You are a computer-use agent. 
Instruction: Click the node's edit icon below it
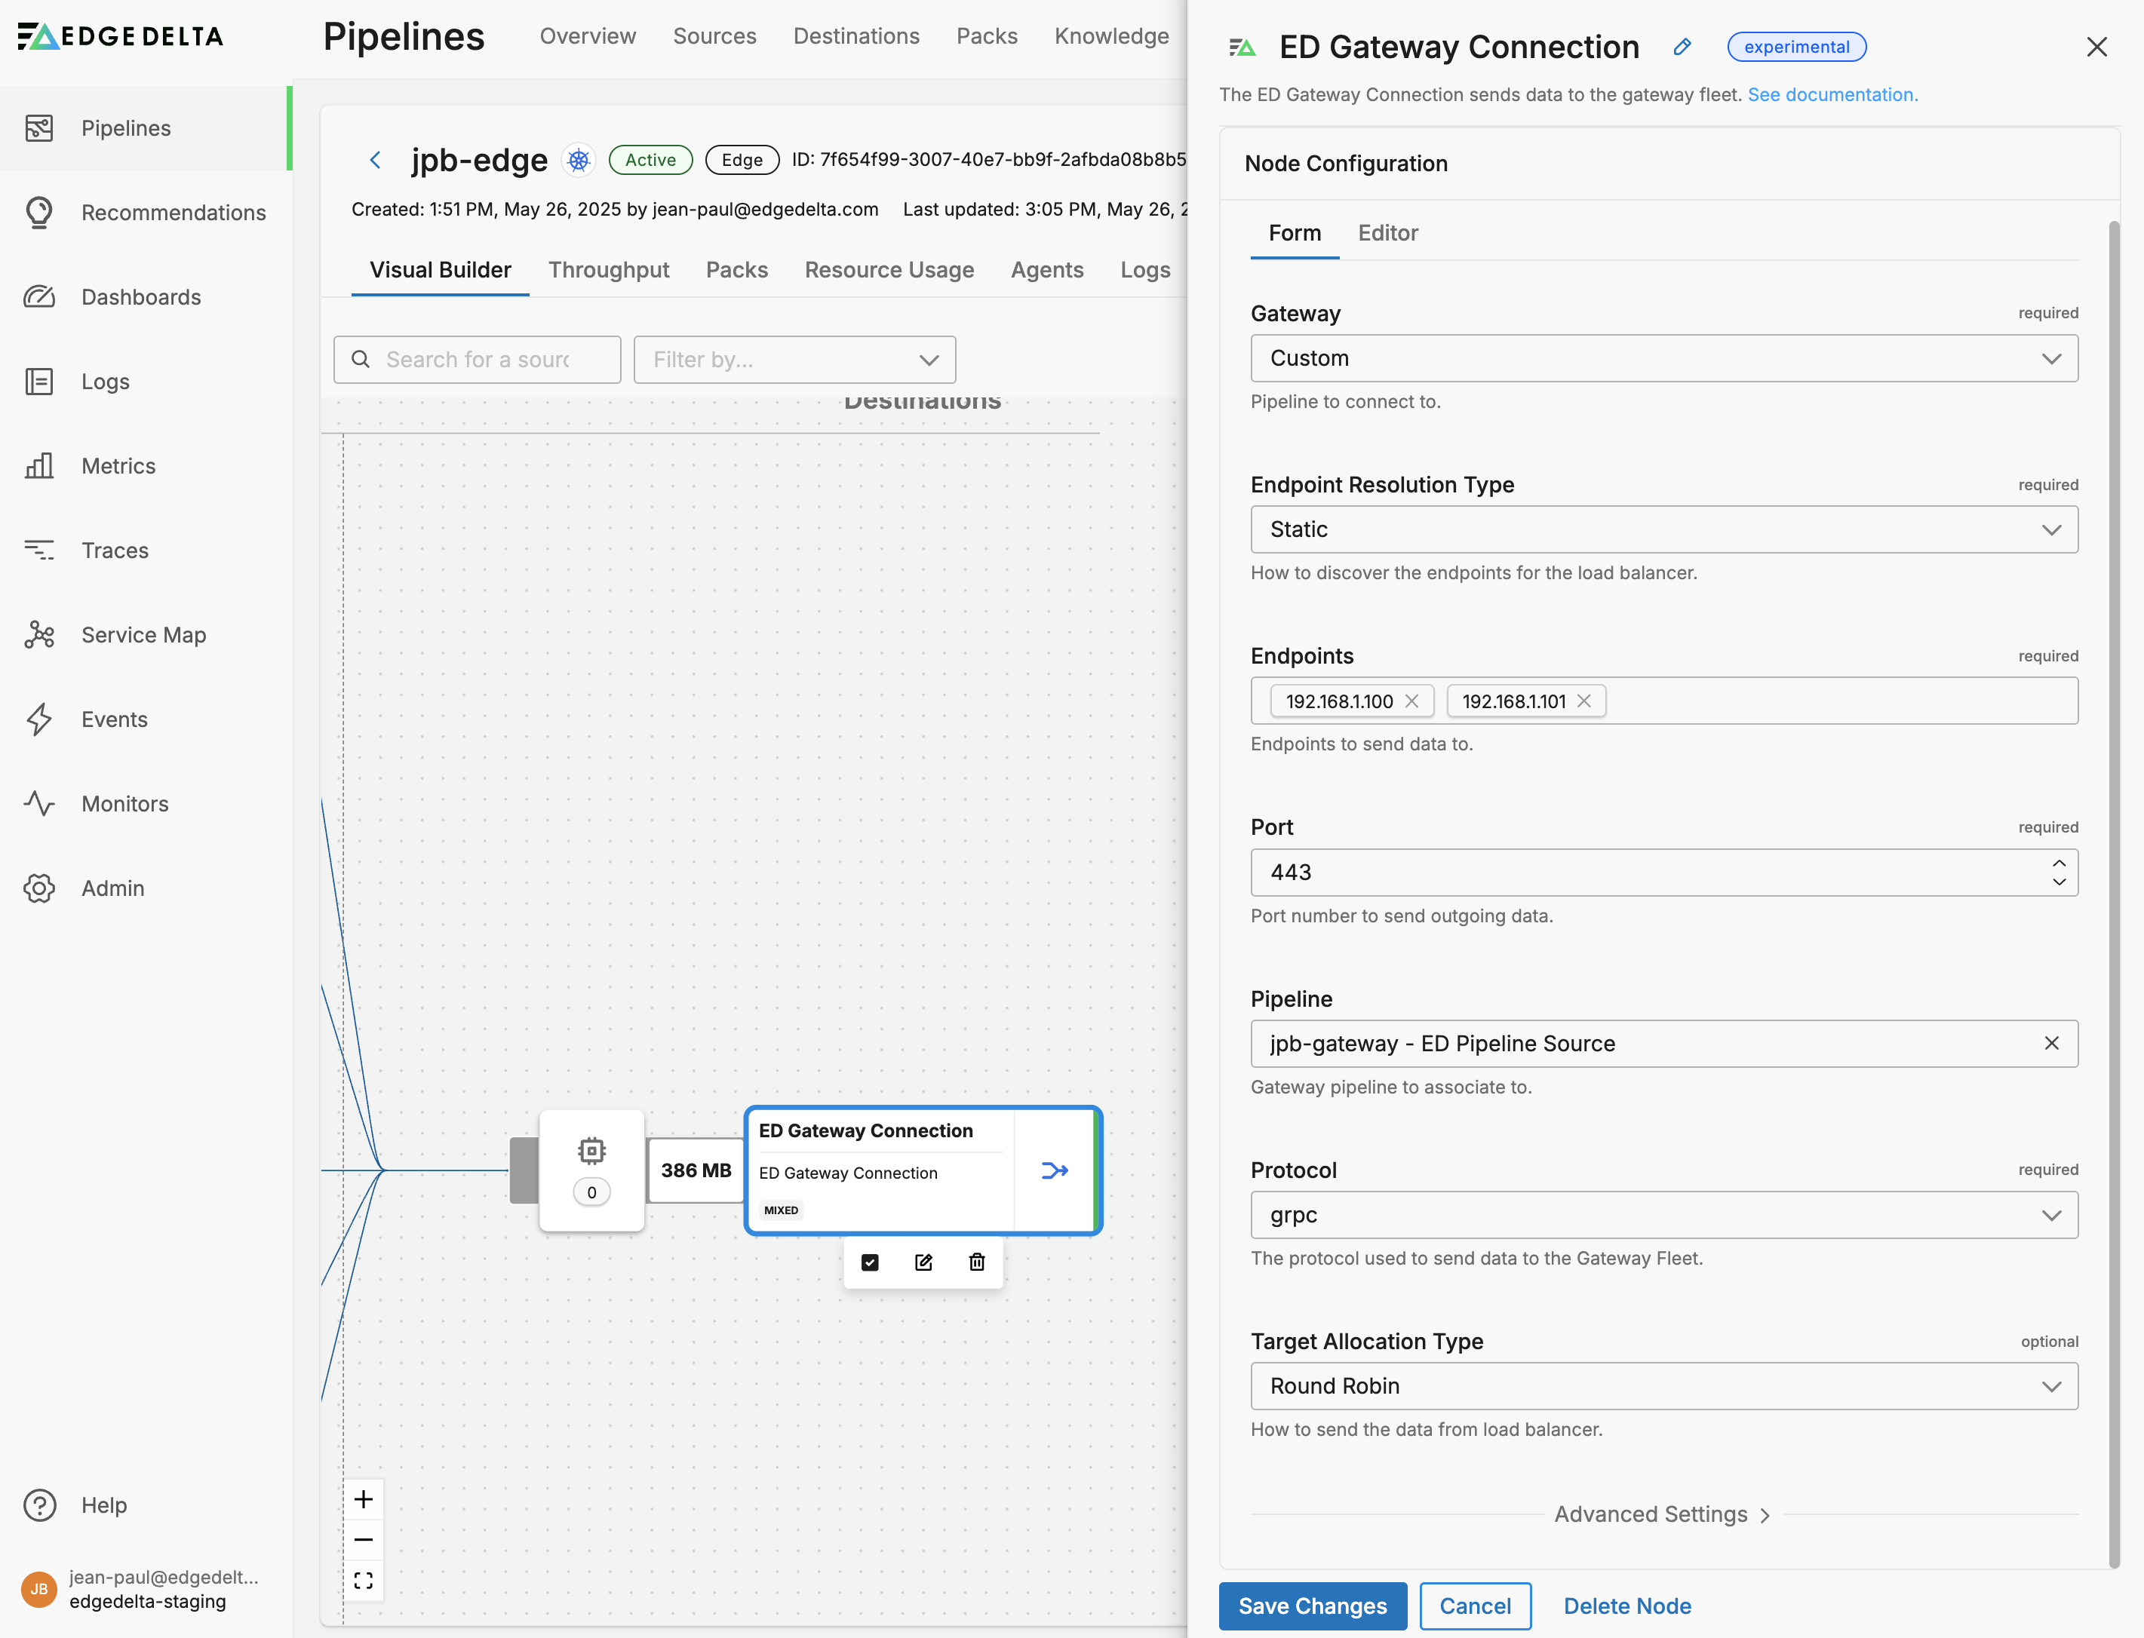pyautogui.click(x=923, y=1262)
